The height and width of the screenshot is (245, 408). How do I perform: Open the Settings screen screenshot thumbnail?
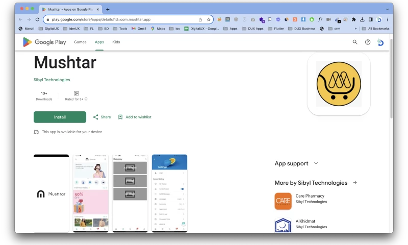tap(169, 193)
